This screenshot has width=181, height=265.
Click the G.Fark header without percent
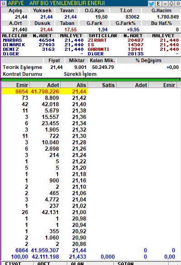pos(94,23)
